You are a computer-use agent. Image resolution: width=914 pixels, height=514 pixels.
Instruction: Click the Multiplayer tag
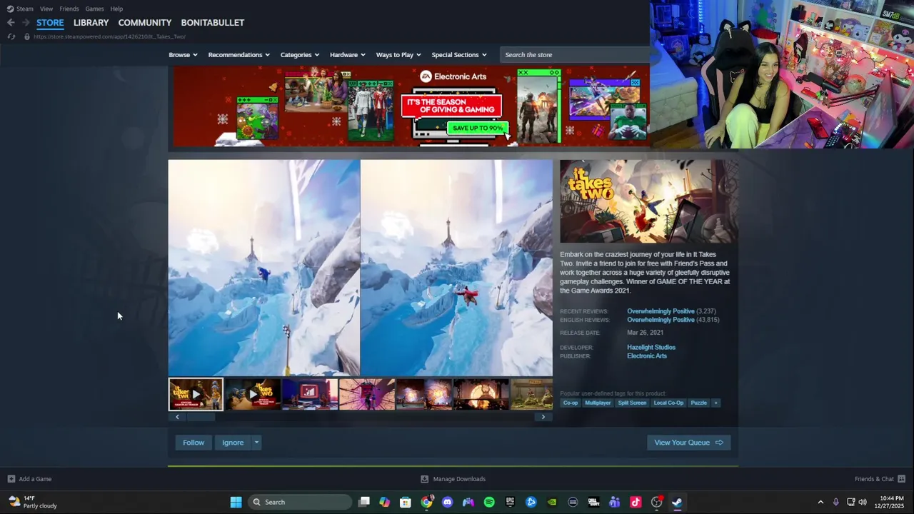point(598,403)
